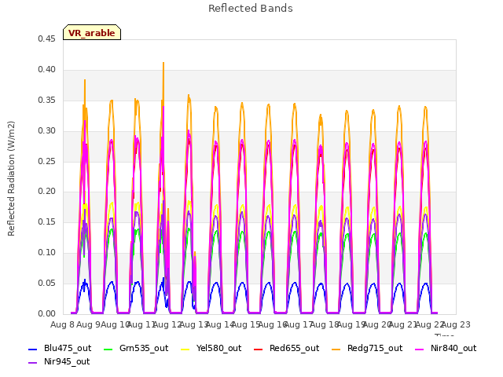This screenshot has height=377, width=503.
Task: Click the magenta Nir840_out legend swatch
Action: point(420,349)
